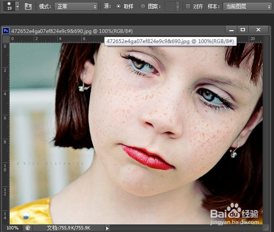Click the 100% zoom level field

pos(12,228)
